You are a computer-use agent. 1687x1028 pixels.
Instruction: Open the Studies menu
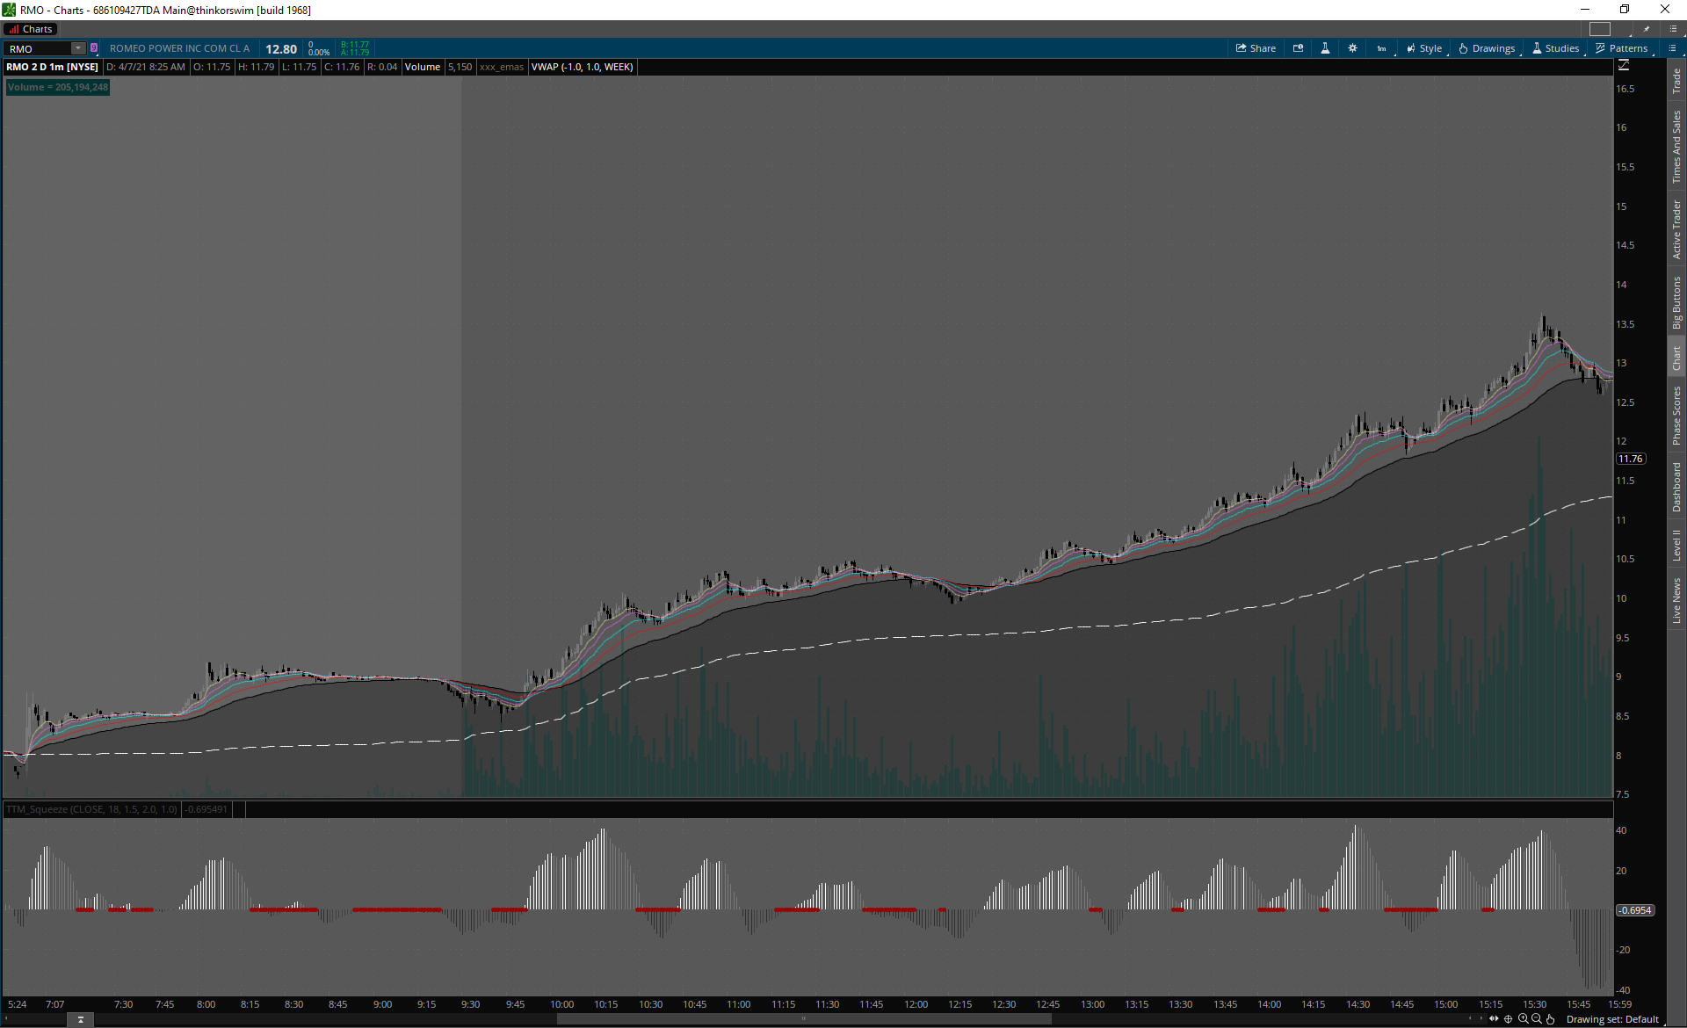[x=1555, y=48]
